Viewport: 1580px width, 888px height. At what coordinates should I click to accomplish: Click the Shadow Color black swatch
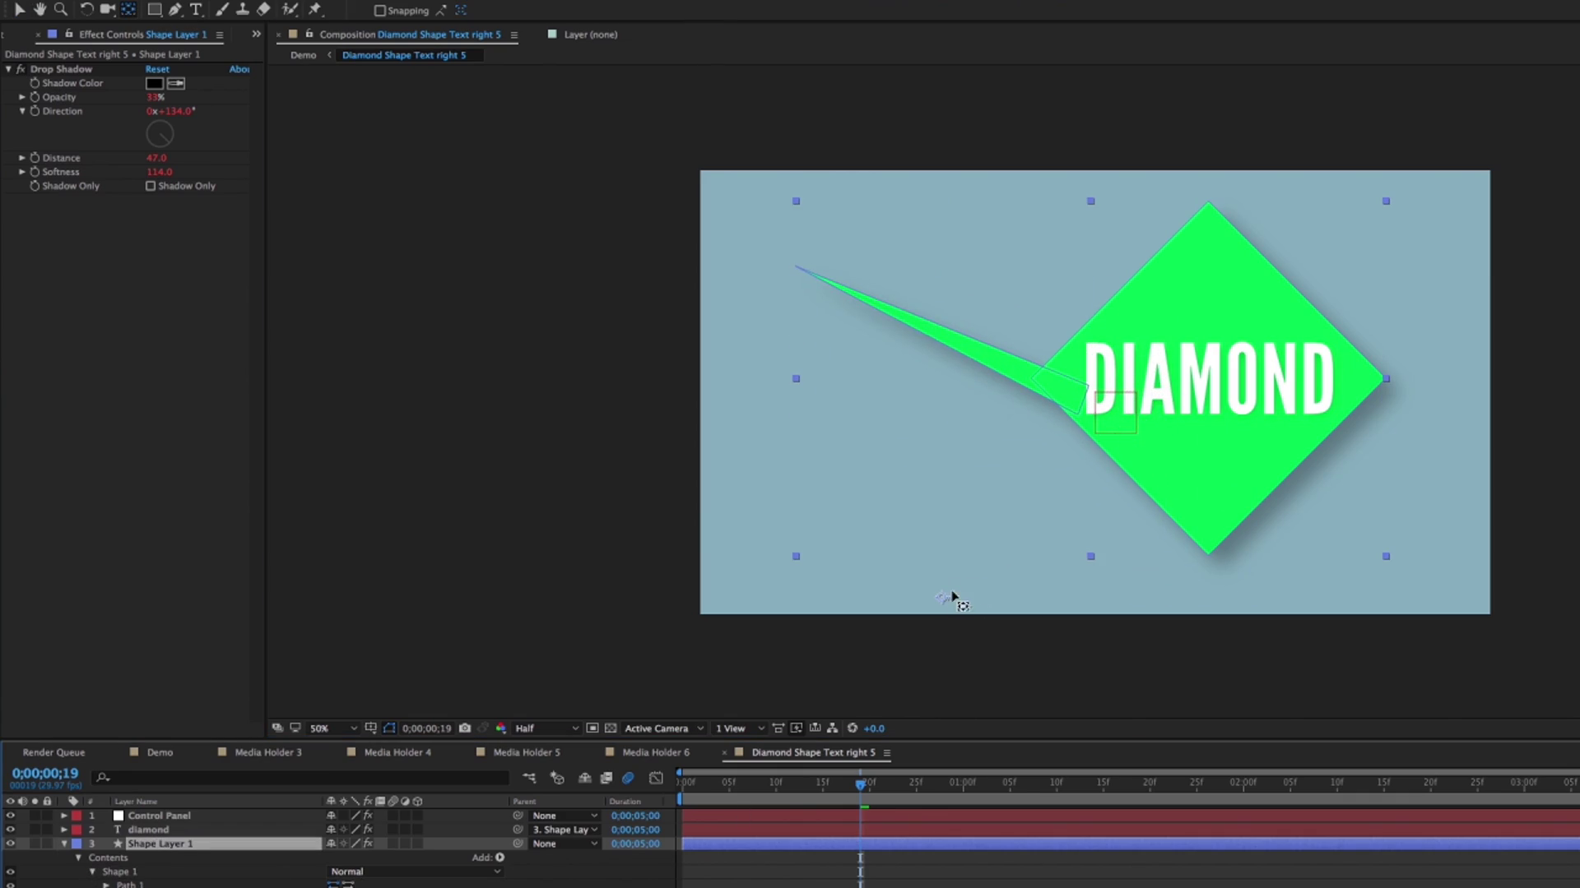coord(154,83)
